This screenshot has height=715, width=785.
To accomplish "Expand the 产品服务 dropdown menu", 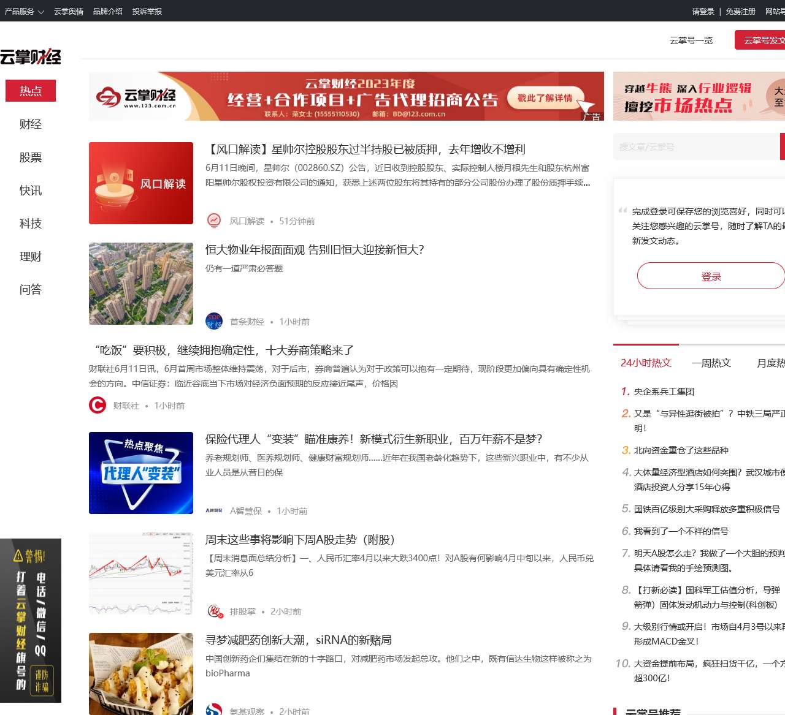I will tap(24, 11).
